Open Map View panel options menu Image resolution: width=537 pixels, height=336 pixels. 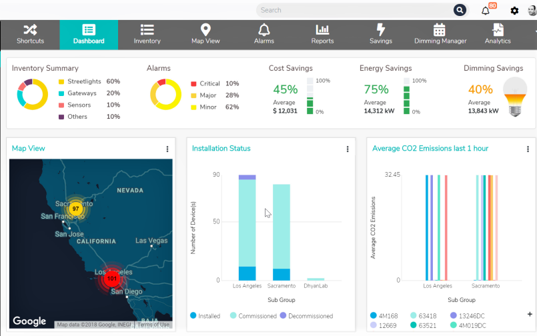pyautogui.click(x=167, y=149)
